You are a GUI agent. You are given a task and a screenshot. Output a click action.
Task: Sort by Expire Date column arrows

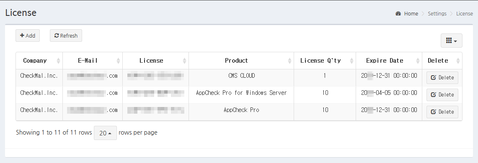pyautogui.click(x=418, y=61)
